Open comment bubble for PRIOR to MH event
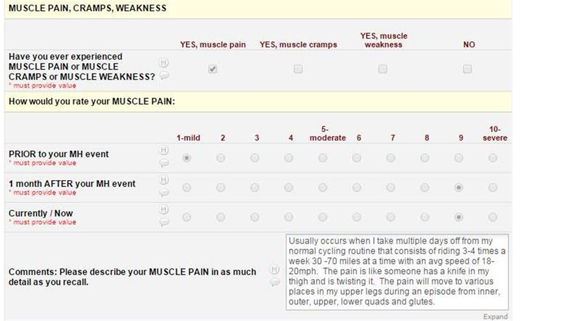 (164, 162)
